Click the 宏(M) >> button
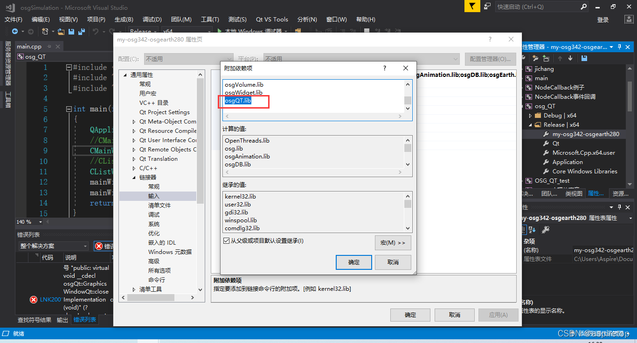This screenshot has height=343, width=637. click(x=393, y=243)
